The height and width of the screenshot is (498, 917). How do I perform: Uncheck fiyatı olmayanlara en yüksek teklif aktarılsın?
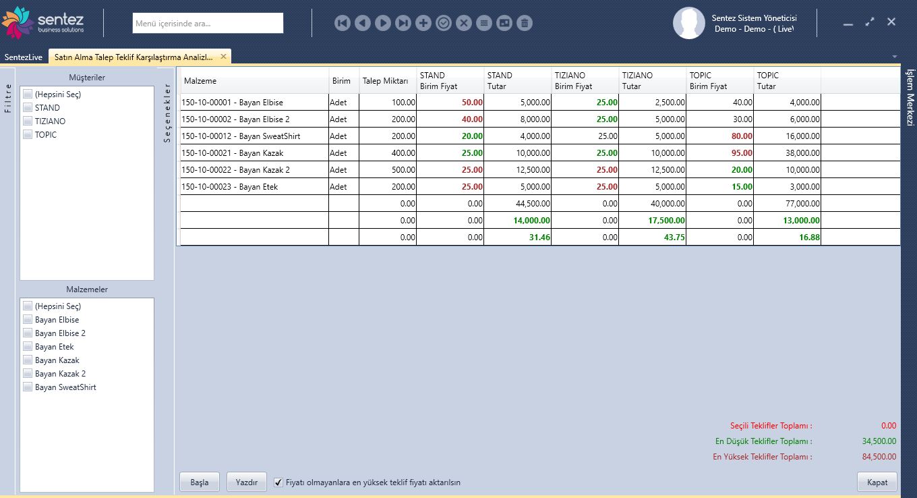click(278, 482)
